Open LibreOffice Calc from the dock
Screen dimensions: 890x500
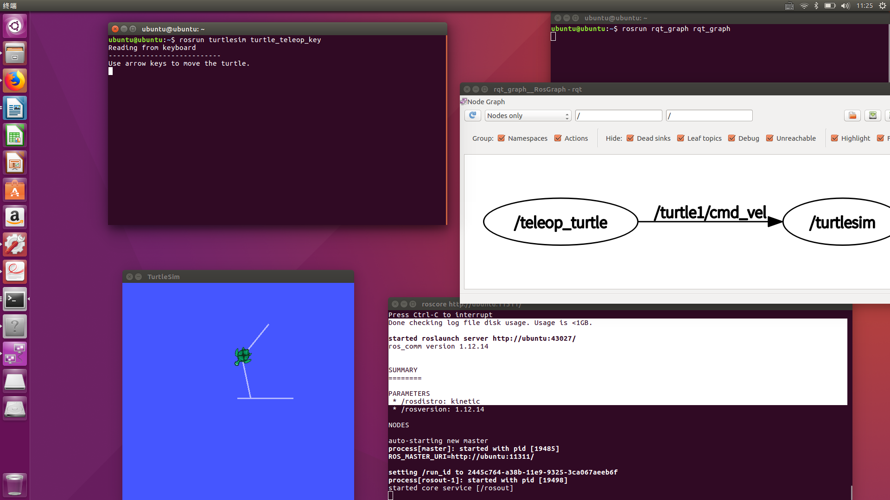[15, 136]
